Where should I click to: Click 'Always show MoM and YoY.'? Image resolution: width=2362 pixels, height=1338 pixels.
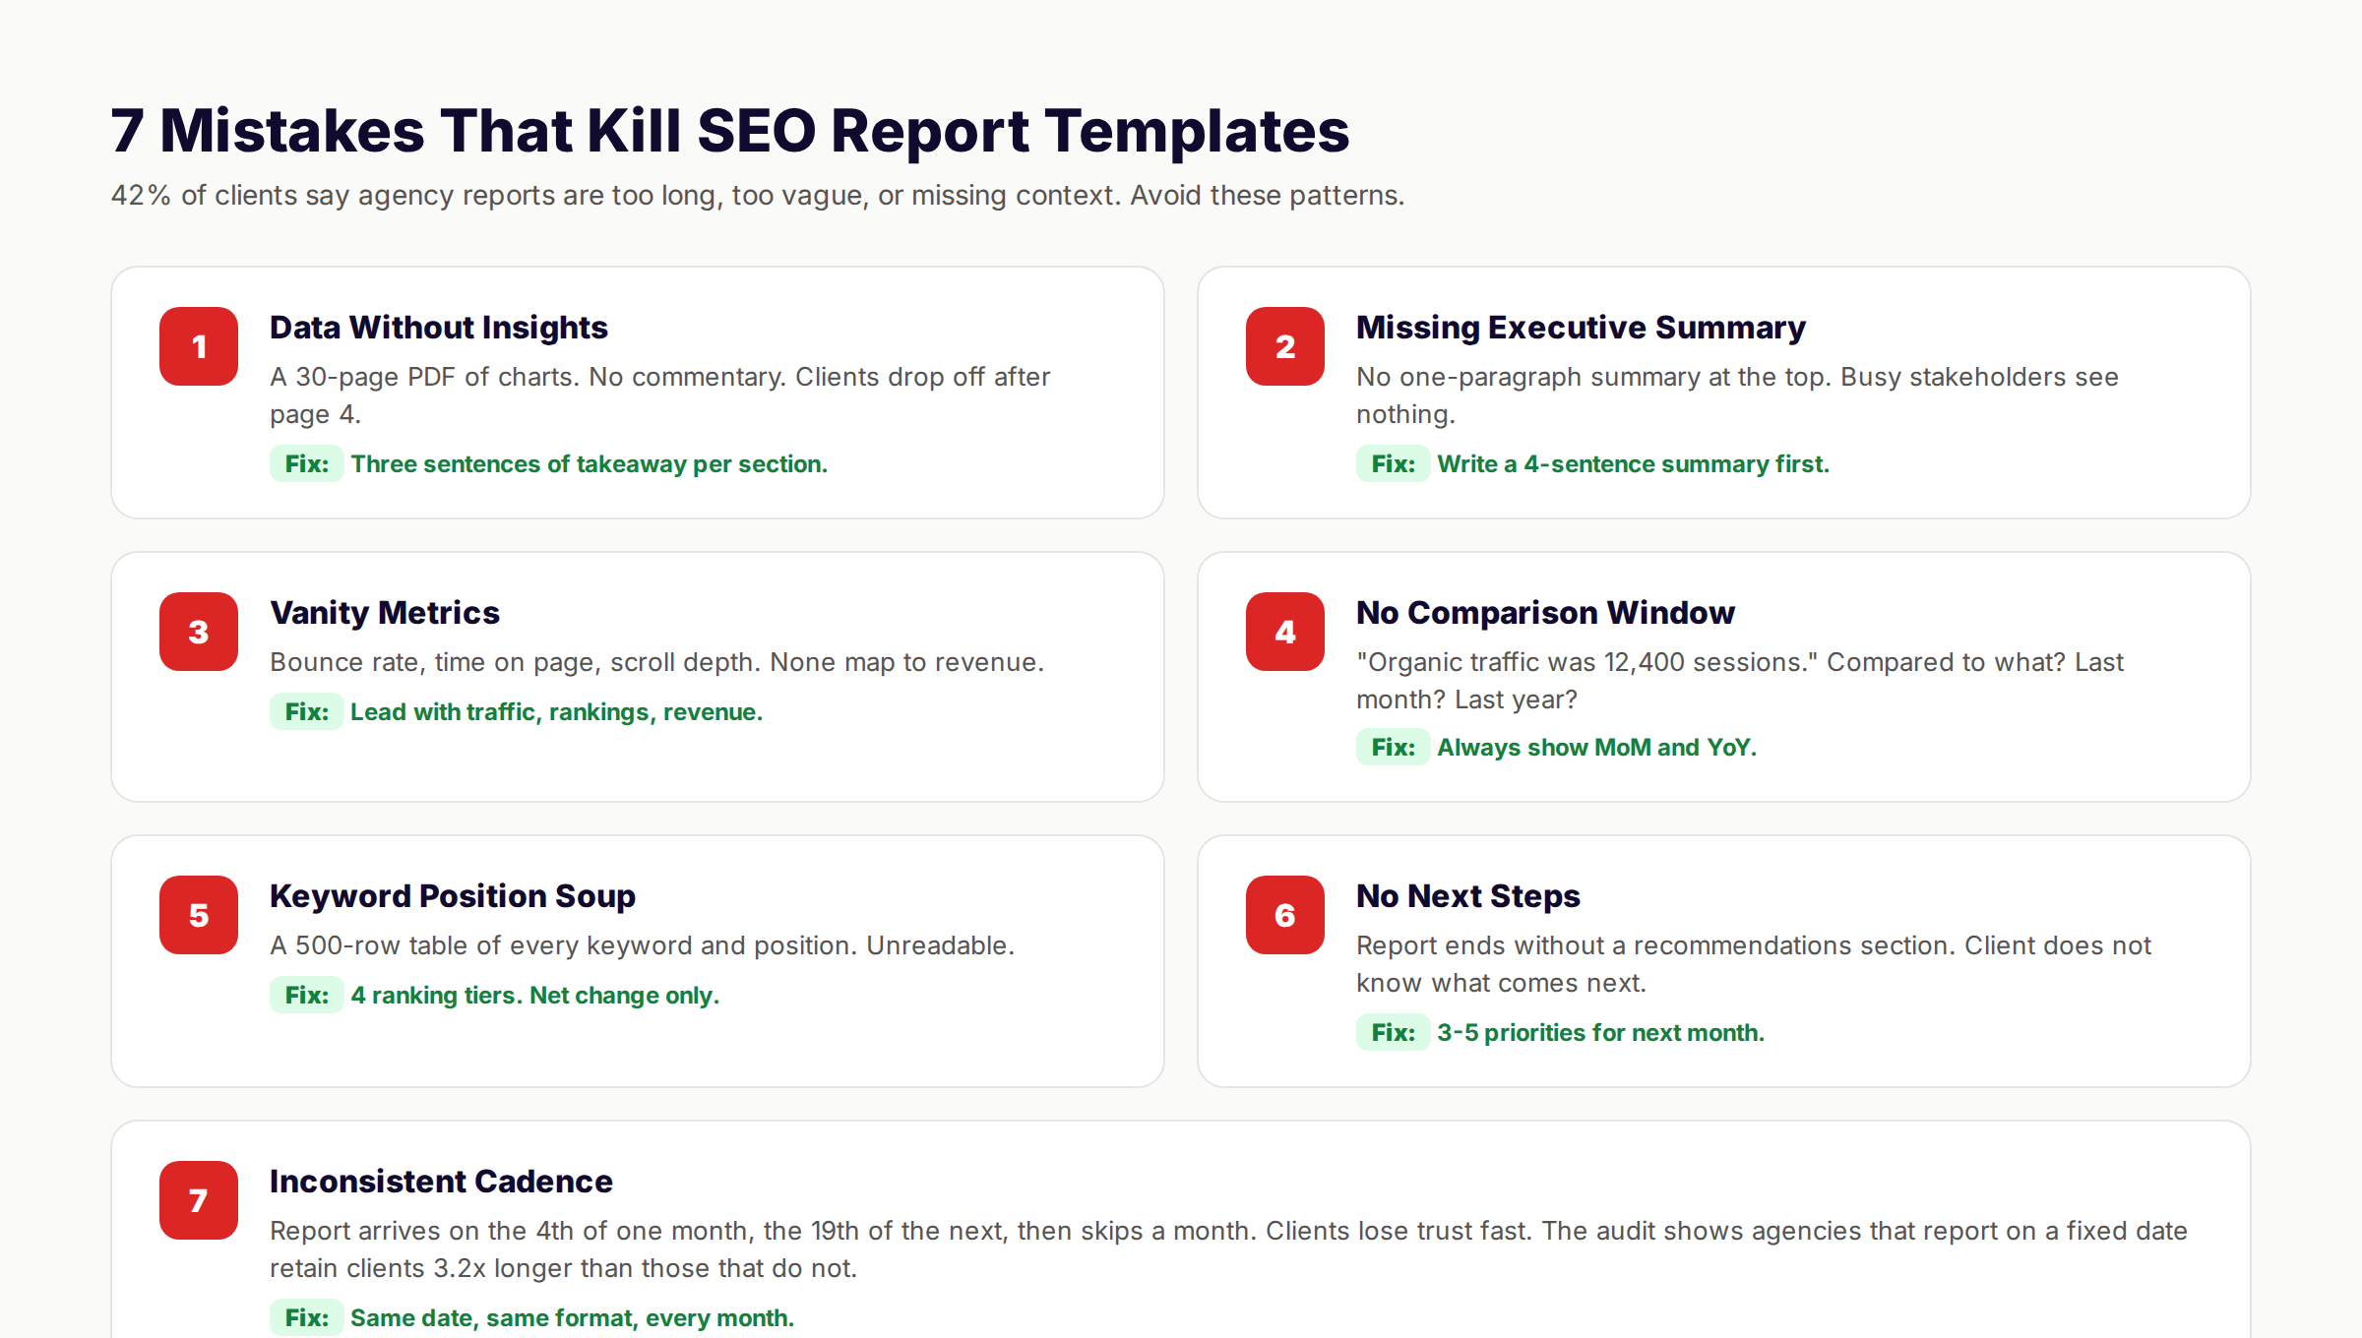tap(1597, 748)
